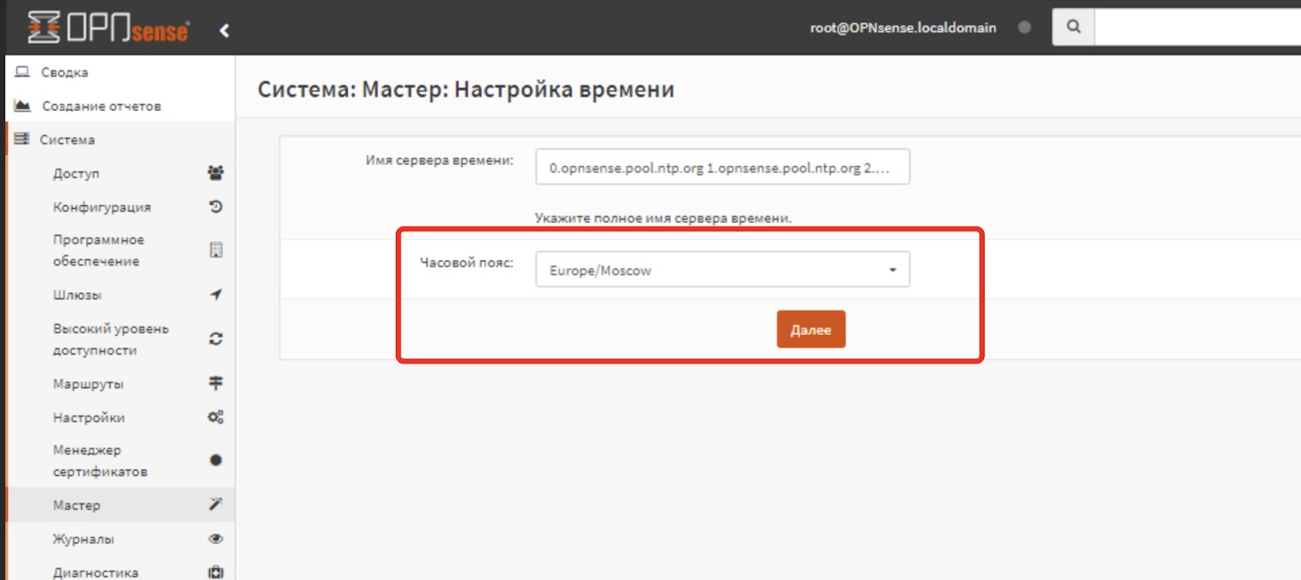The height and width of the screenshot is (580, 1301).
Task: Click the certificate icon next to Менеджер сертификатов
Action: (x=215, y=460)
